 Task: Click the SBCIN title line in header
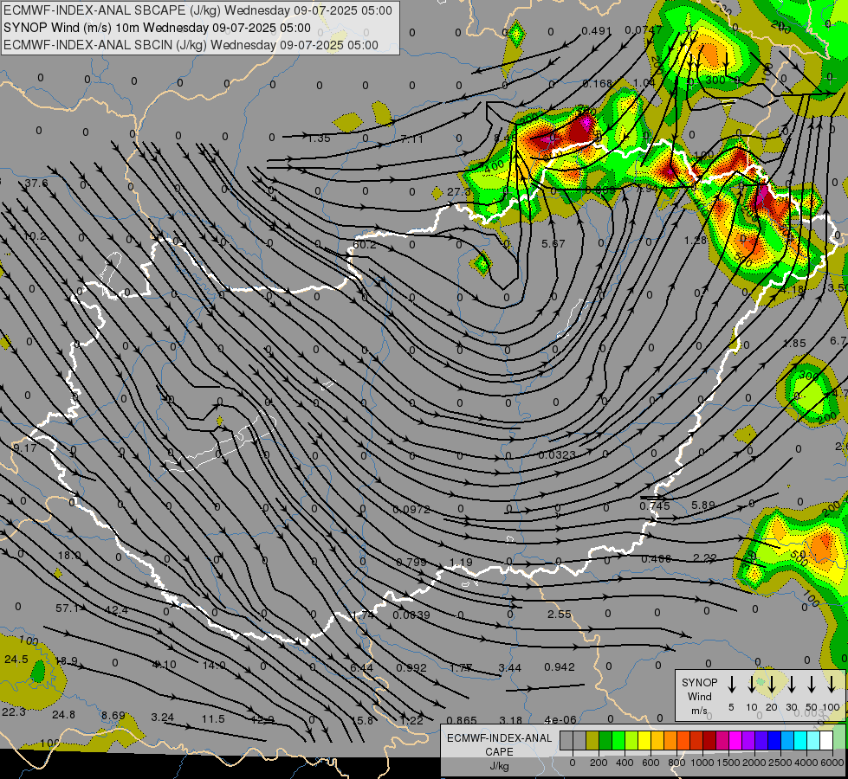click(191, 45)
